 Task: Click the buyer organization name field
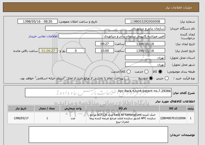pos(105,28)
